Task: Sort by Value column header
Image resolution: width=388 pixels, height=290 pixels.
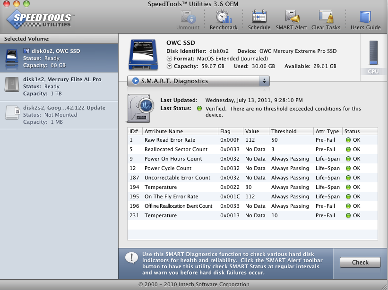Action: pyautogui.click(x=256, y=131)
